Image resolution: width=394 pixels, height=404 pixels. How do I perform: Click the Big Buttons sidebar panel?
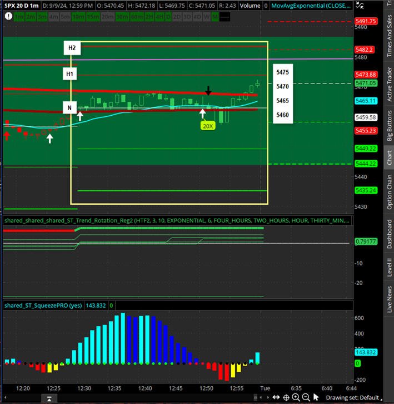point(390,125)
